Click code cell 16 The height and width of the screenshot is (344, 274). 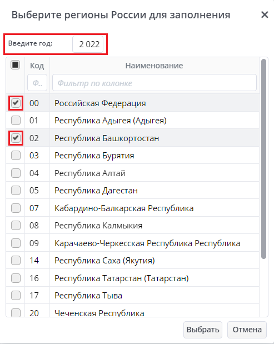(34, 278)
